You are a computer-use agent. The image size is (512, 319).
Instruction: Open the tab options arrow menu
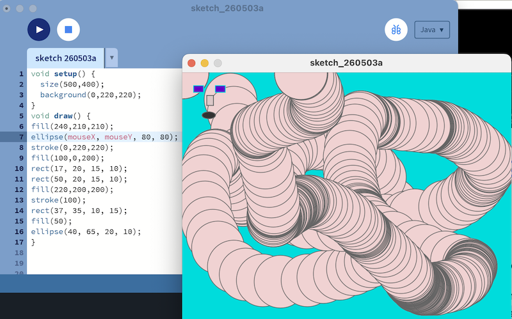tap(111, 58)
